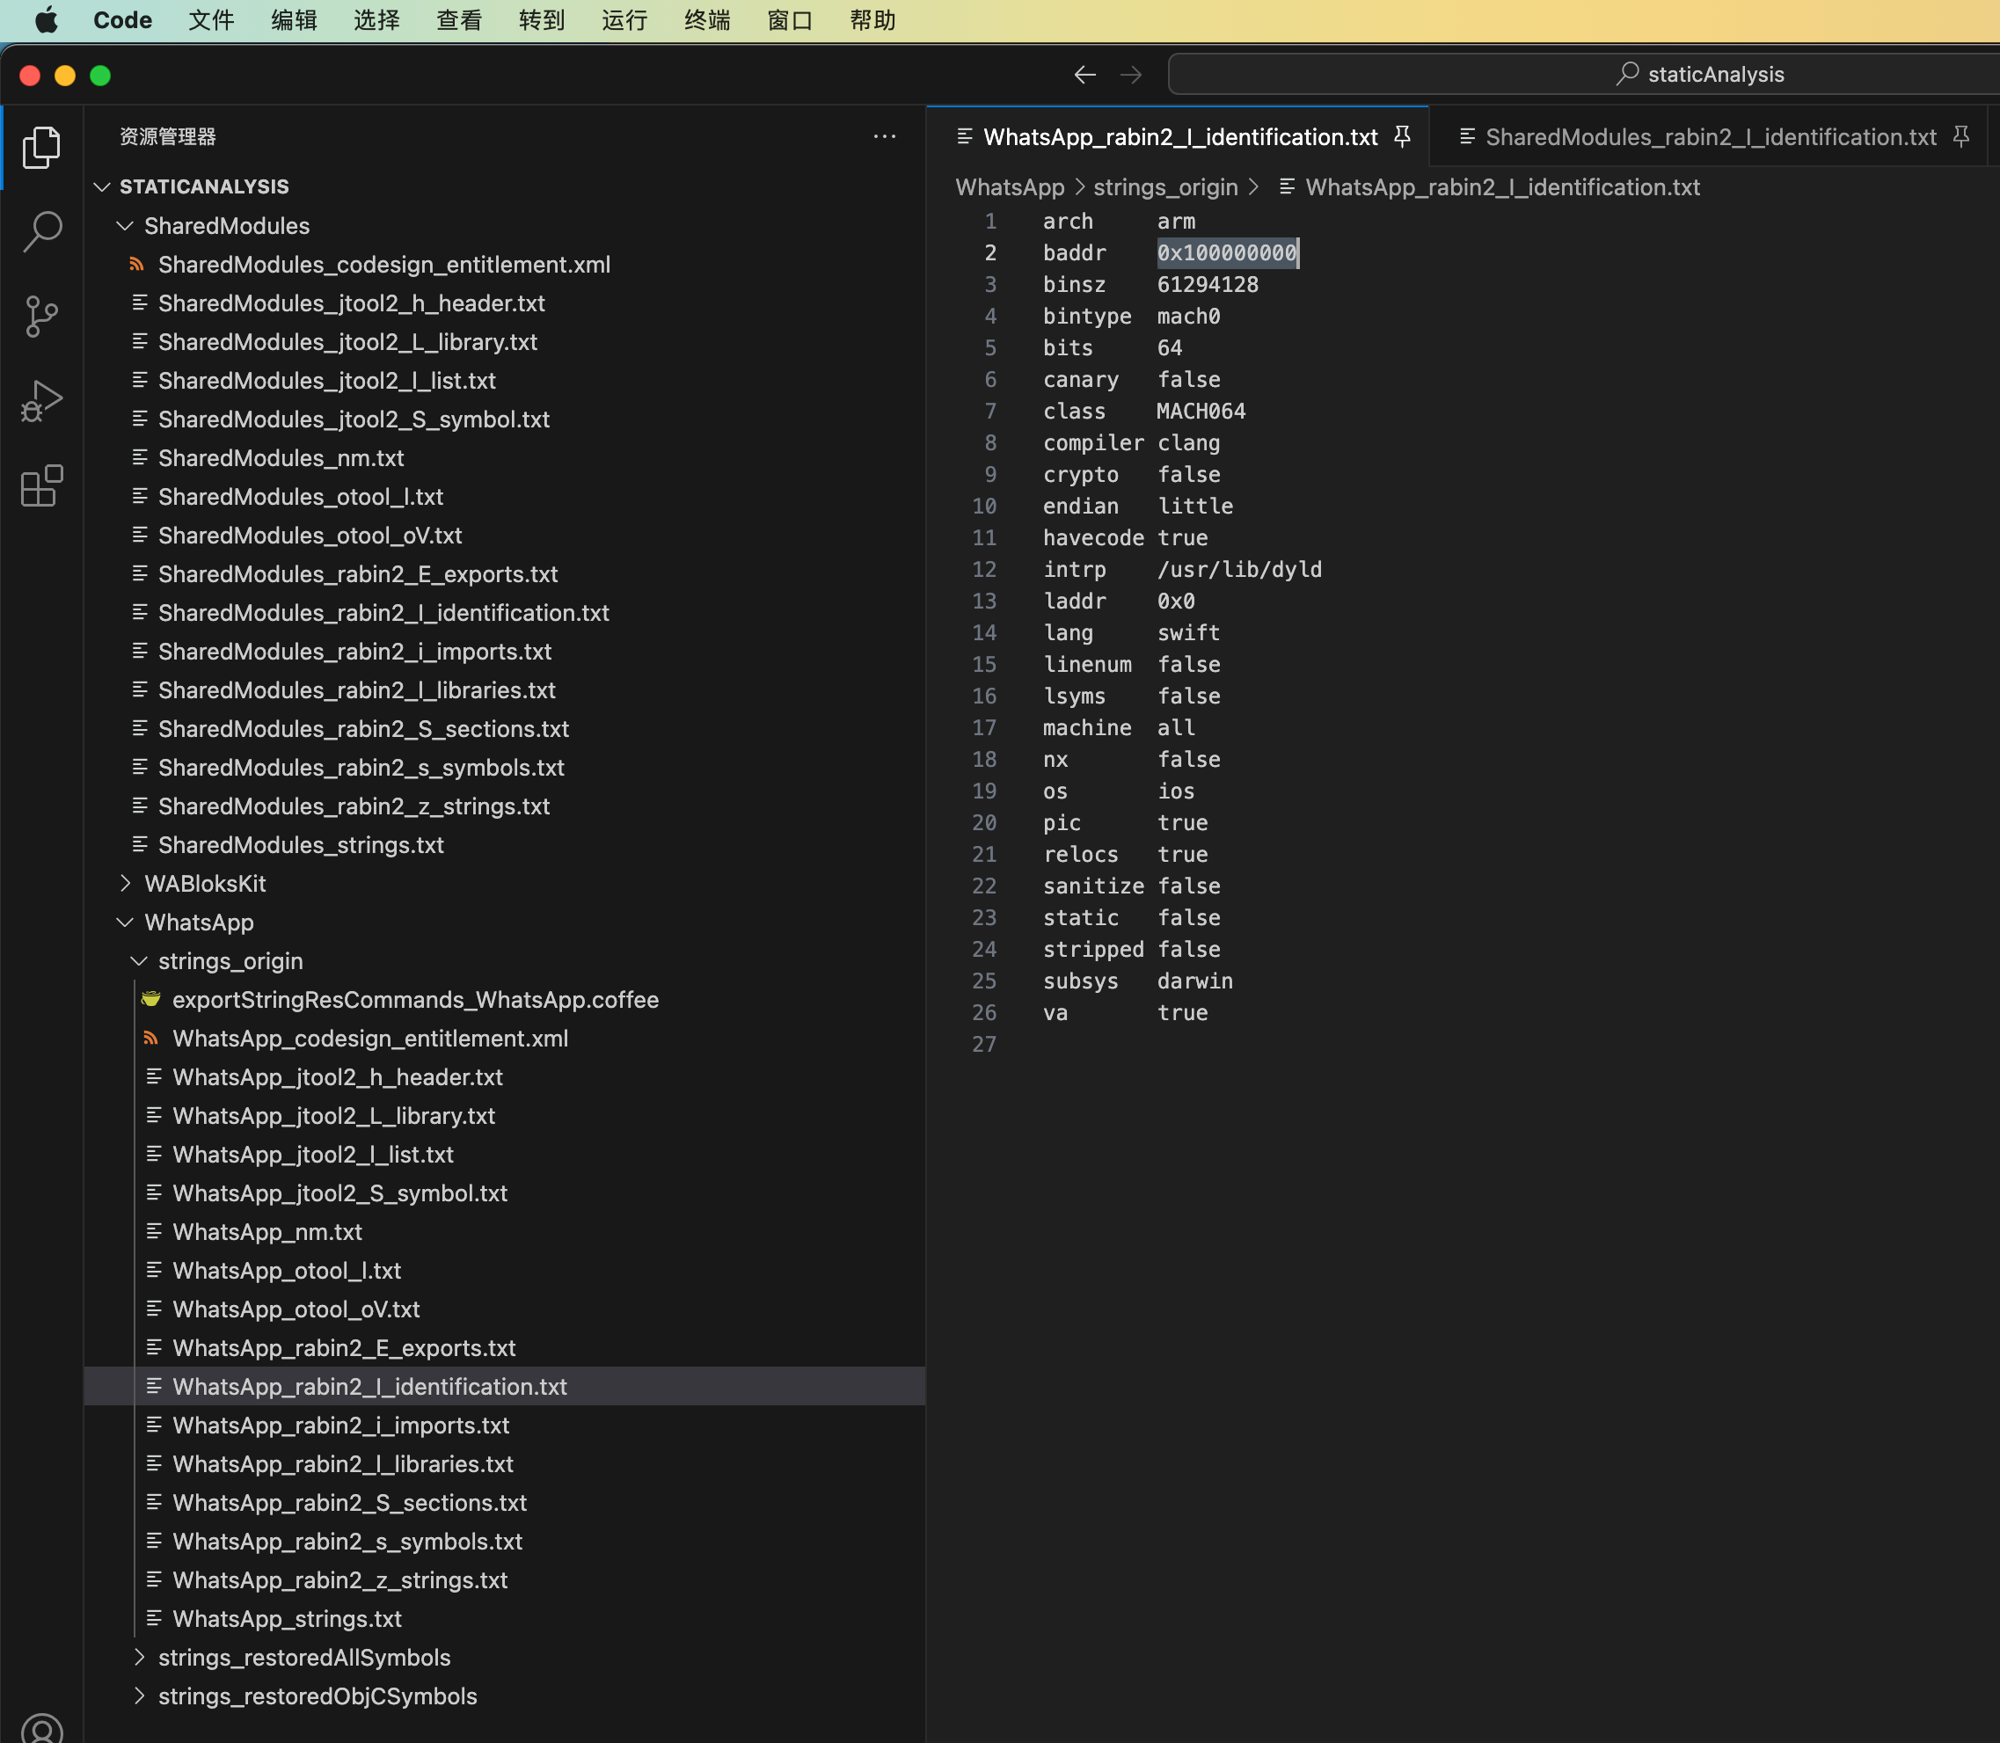Expand the WABloksKit folder

click(126, 883)
